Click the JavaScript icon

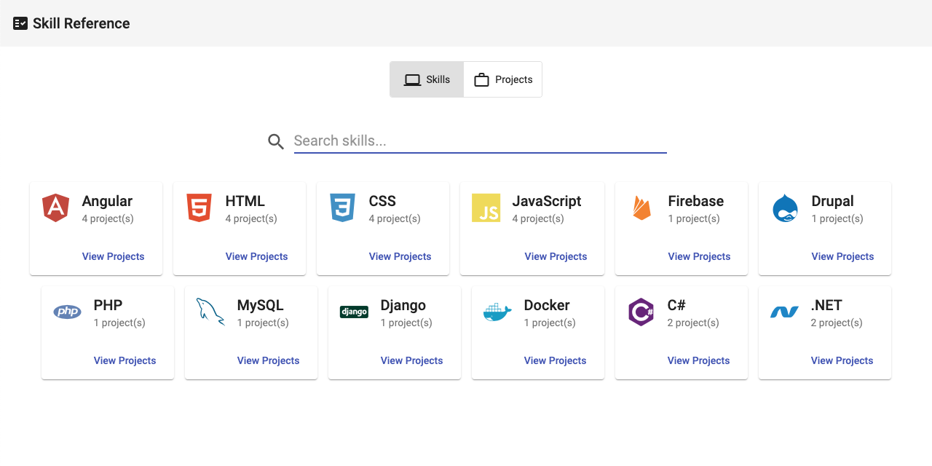(486, 208)
